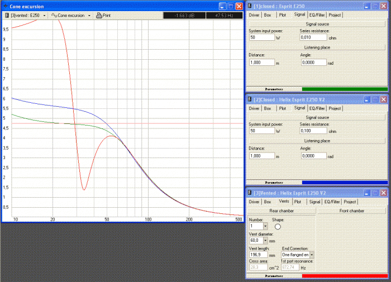Viewport: 391px width, 282px height.
Task: Click the Print toolbar icon
Action: (x=99, y=15)
